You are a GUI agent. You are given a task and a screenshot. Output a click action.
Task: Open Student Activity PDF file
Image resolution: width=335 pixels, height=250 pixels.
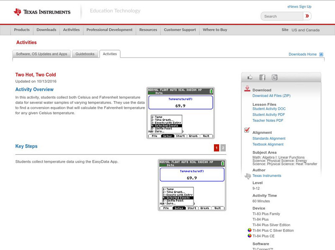[x=268, y=115]
